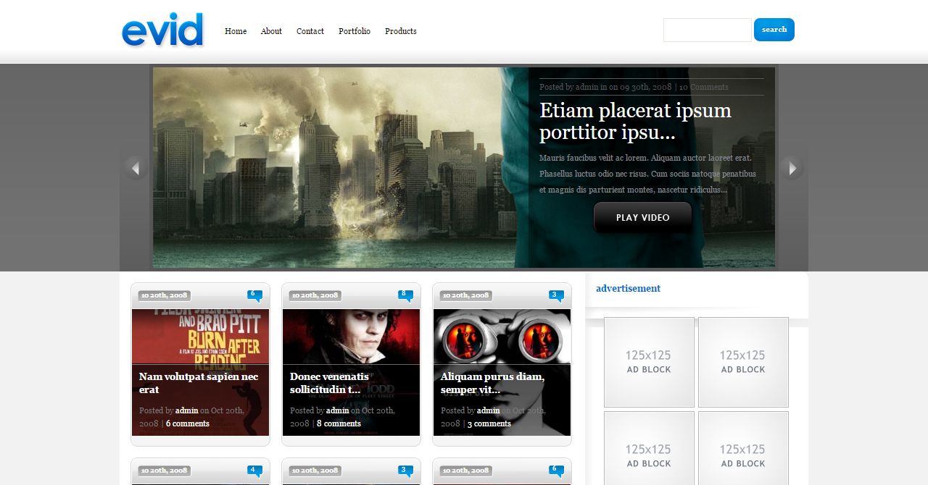Click admin author on Donec venenatis post

[x=338, y=410]
